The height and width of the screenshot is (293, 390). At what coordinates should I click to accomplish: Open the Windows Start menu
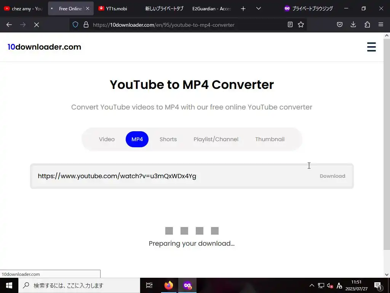click(9, 285)
